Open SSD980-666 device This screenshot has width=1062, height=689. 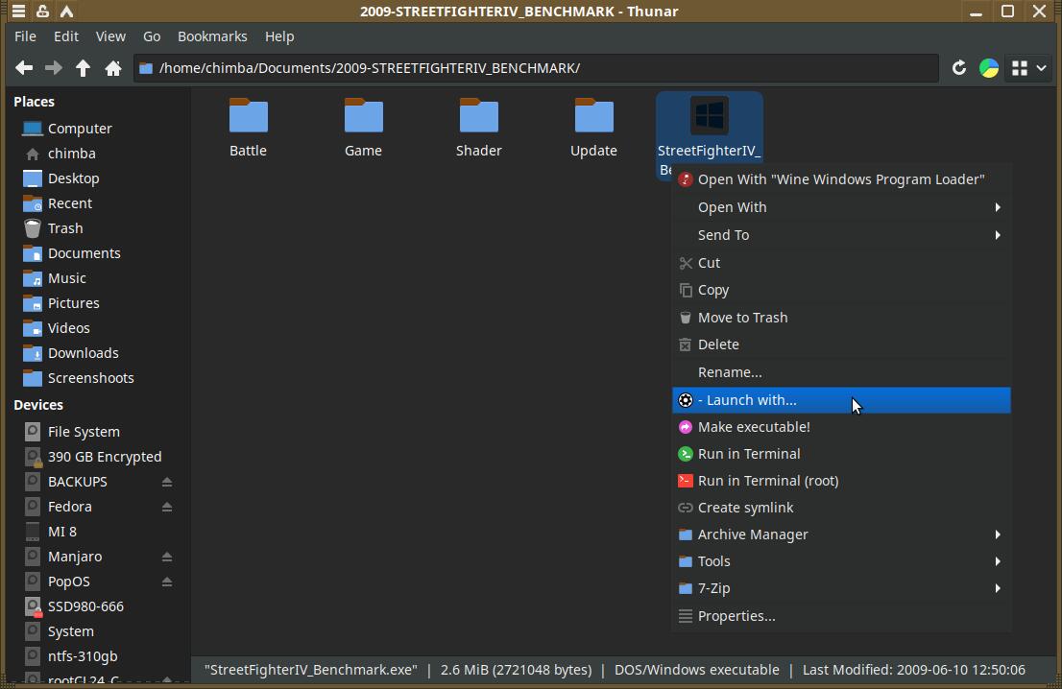pos(96,607)
